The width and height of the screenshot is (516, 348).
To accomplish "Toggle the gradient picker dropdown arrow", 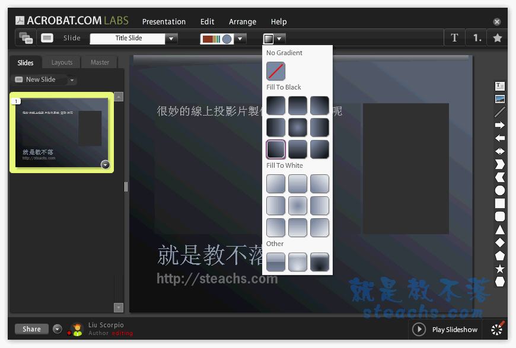I will tap(279, 39).
